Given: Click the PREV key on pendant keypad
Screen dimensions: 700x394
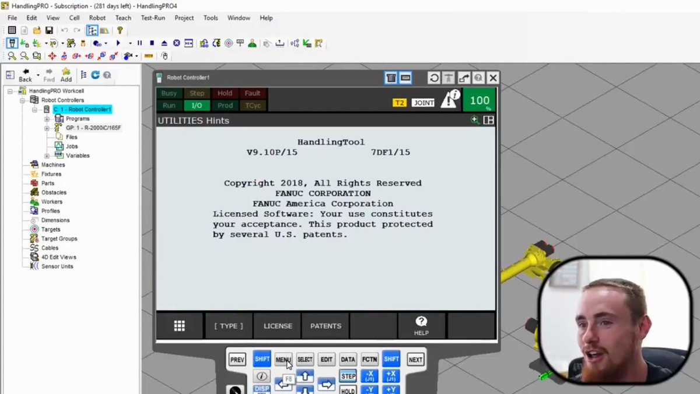Looking at the screenshot, I should coord(237,360).
